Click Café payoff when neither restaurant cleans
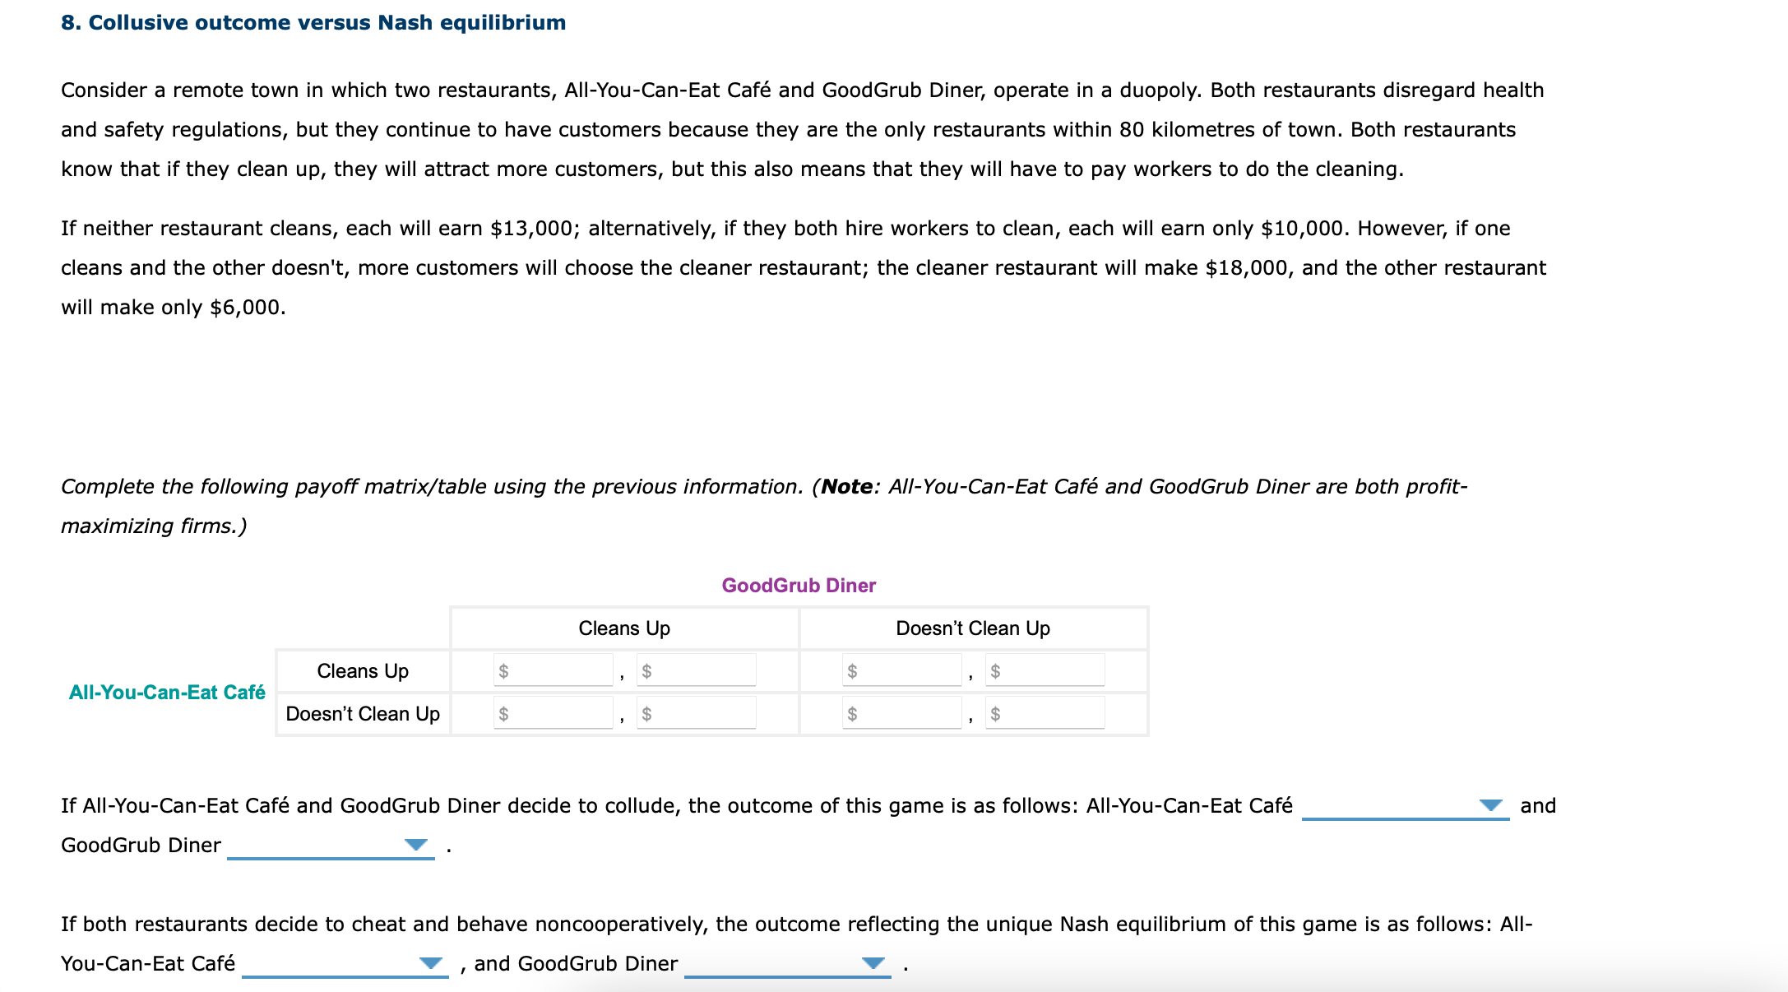The image size is (1788, 992). (x=901, y=714)
